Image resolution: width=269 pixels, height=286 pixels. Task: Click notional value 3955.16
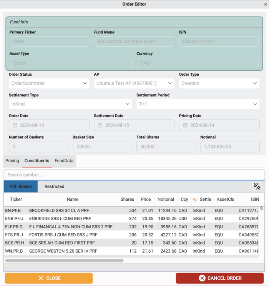[169, 227]
